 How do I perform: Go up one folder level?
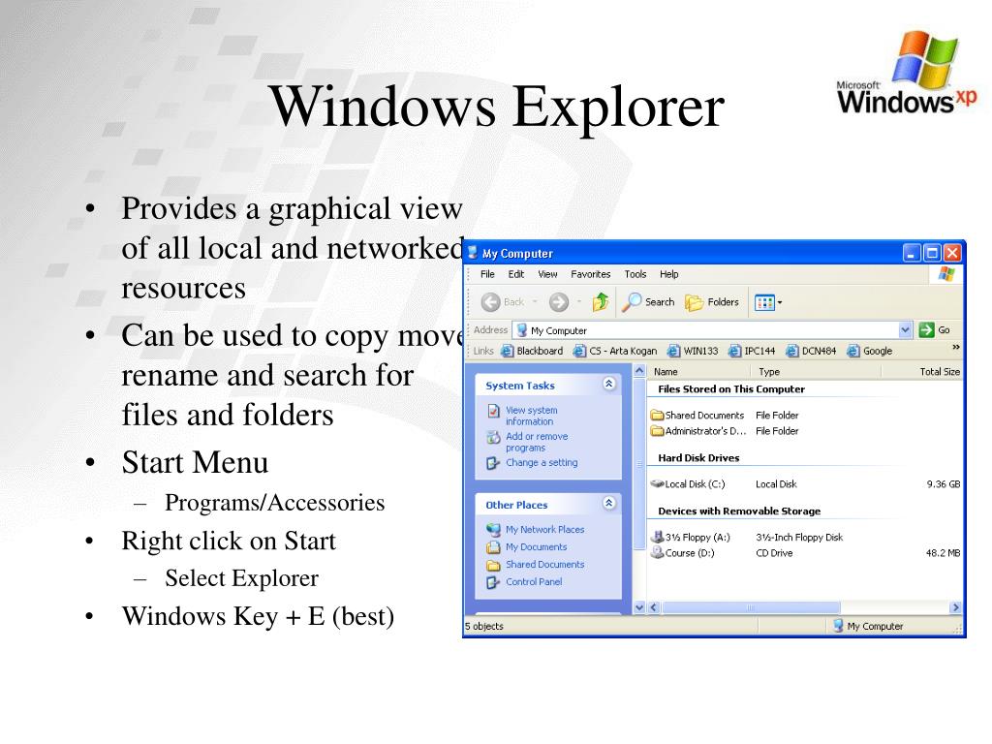click(601, 302)
